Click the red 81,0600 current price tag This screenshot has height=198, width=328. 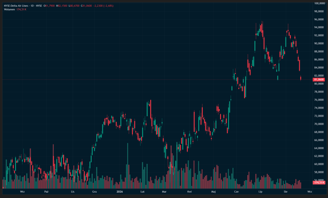pyautogui.click(x=319, y=80)
